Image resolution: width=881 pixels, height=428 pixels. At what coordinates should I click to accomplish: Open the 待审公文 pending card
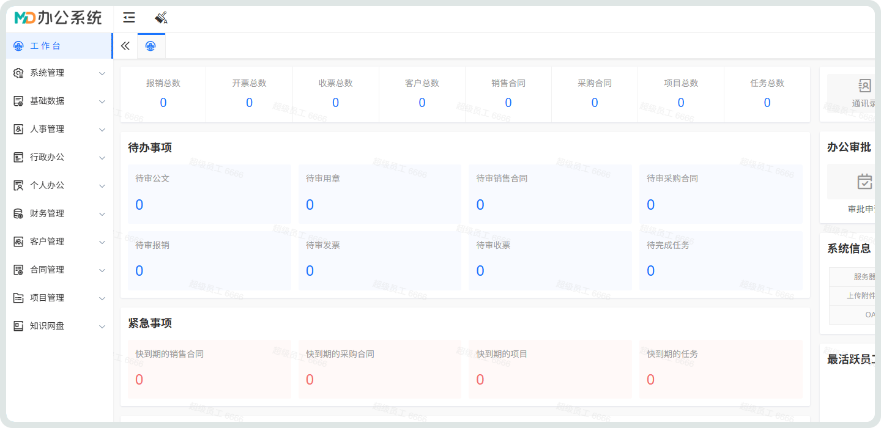tap(209, 194)
